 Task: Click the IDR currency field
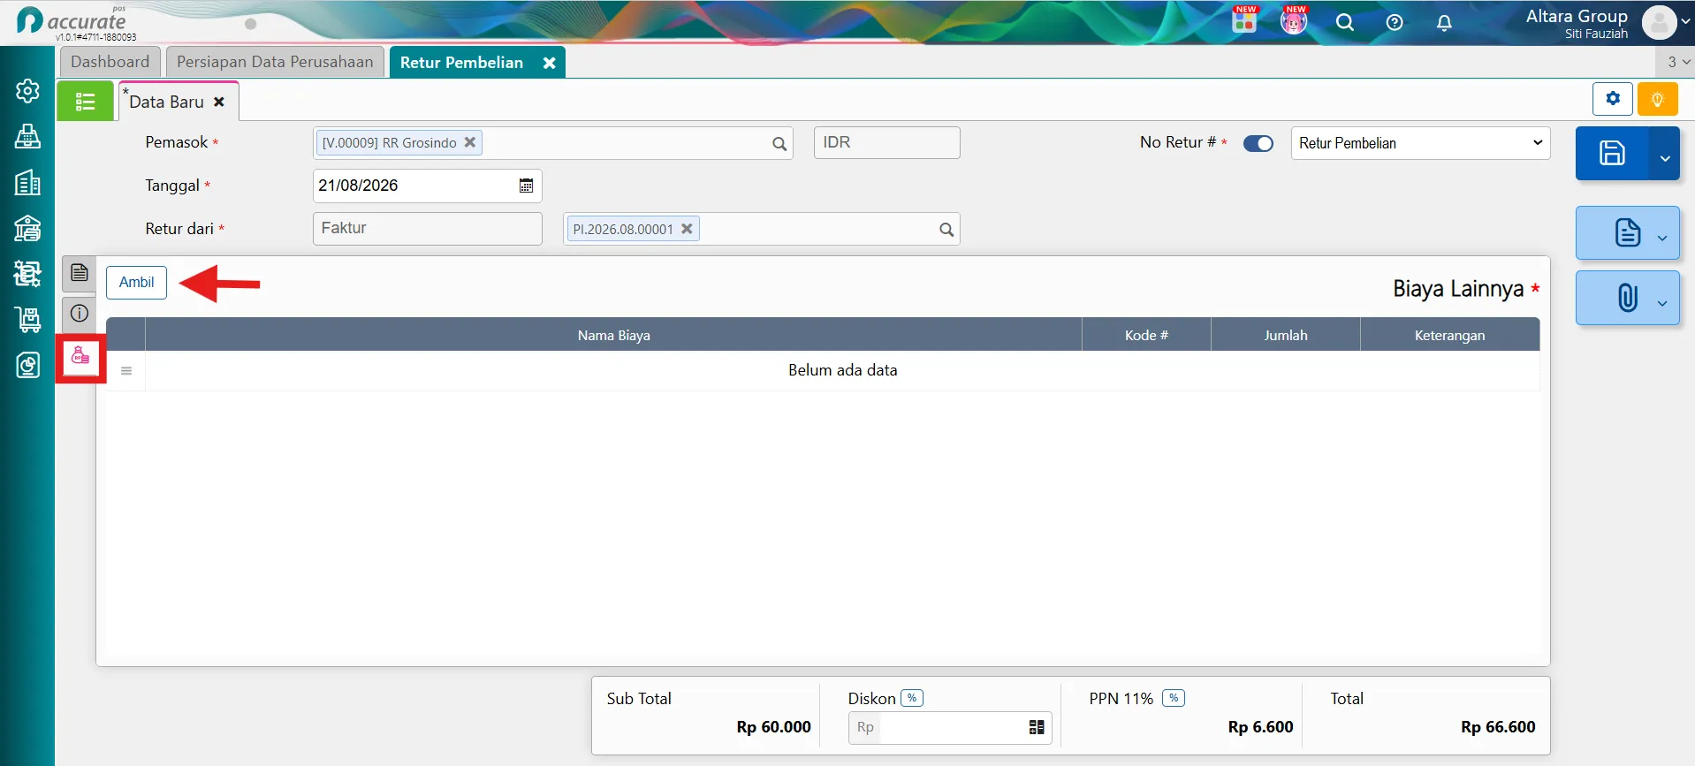click(x=886, y=143)
